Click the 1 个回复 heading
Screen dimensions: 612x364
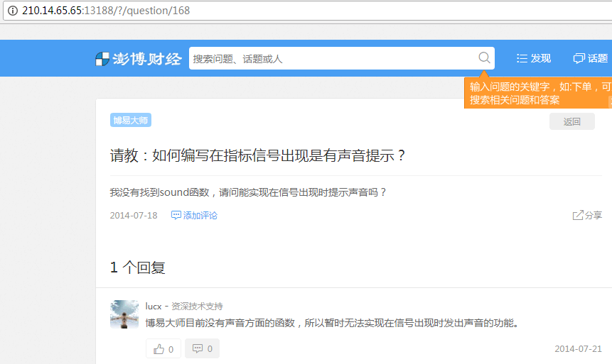pyautogui.click(x=138, y=268)
